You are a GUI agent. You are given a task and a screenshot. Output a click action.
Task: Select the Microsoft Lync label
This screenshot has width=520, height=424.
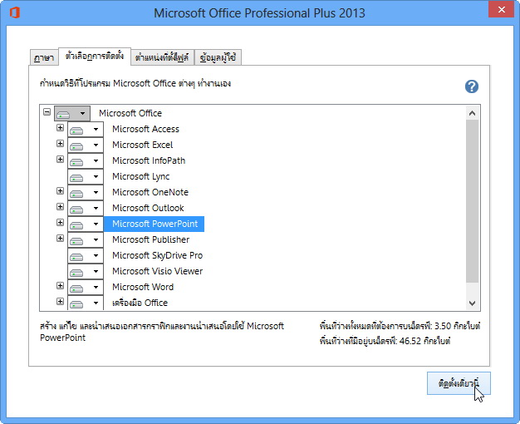pos(141,176)
